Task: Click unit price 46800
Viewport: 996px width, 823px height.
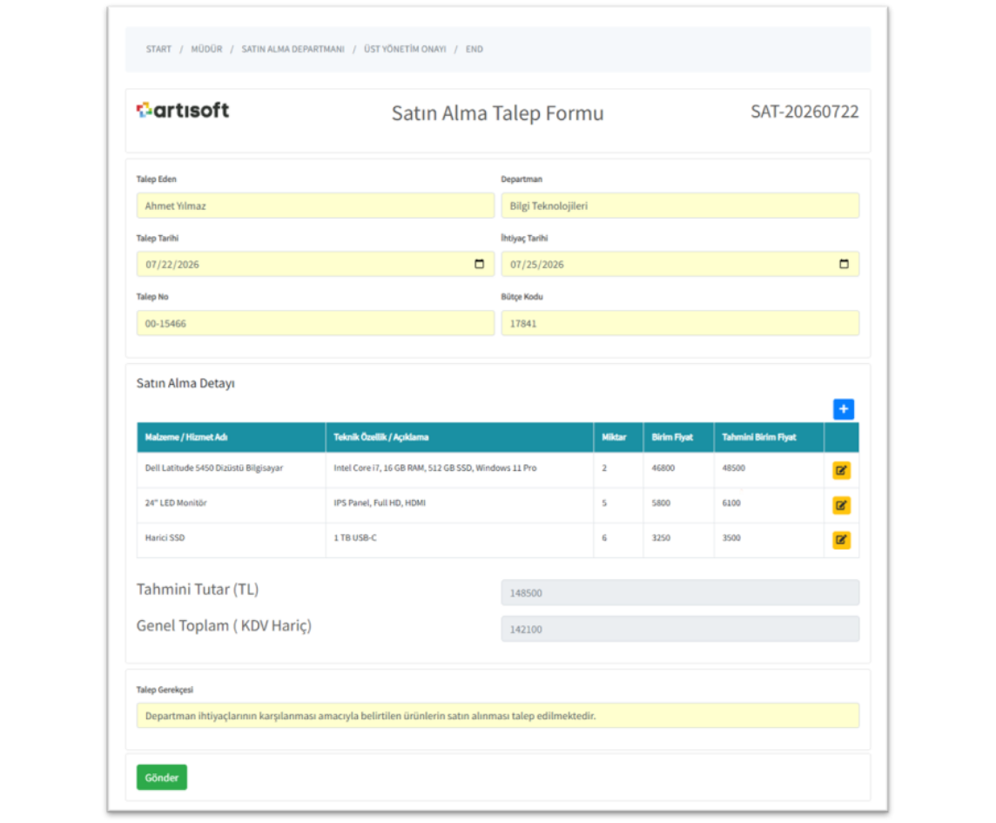Action: click(x=663, y=468)
